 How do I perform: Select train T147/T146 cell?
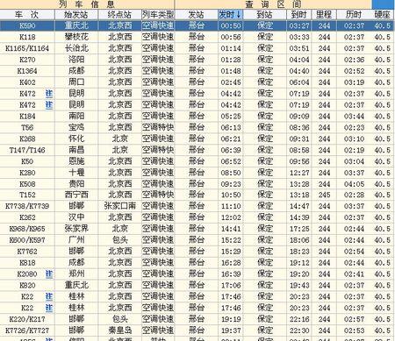27,150
